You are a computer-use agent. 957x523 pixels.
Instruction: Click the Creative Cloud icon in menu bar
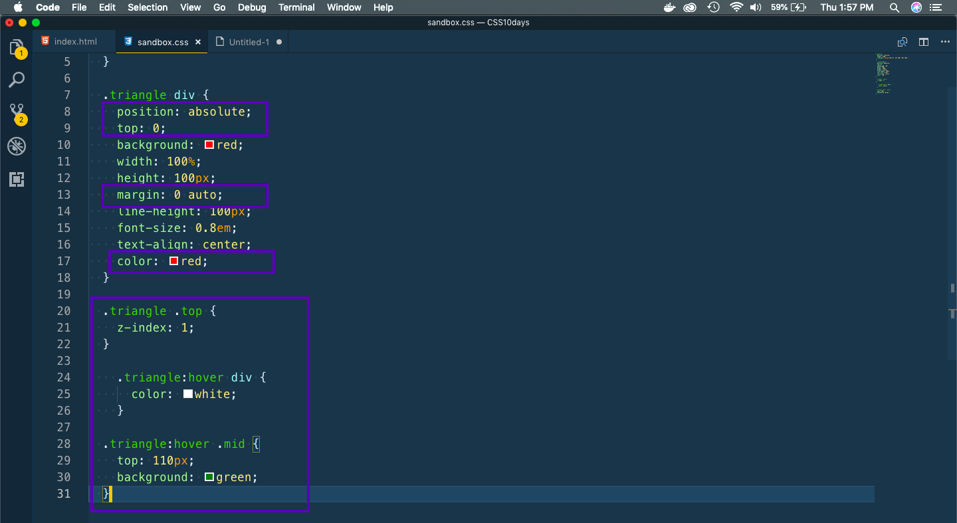click(691, 7)
